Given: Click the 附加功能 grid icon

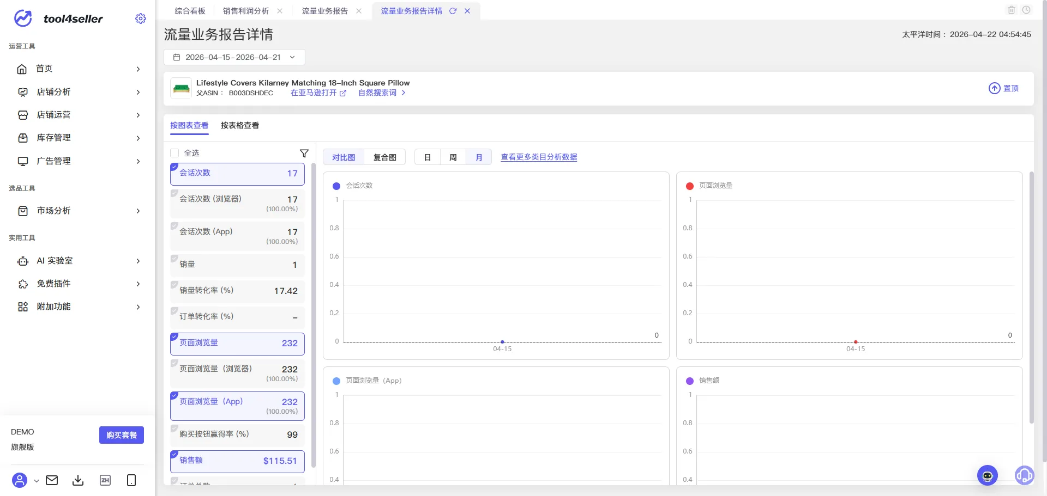Looking at the screenshot, I should (23, 307).
